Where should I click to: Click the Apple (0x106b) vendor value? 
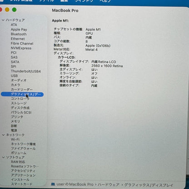coord(98,45)
